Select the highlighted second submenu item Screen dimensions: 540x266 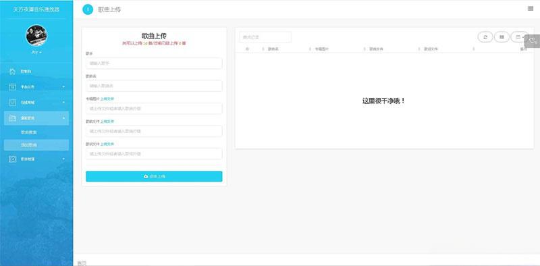coord(36,145)
